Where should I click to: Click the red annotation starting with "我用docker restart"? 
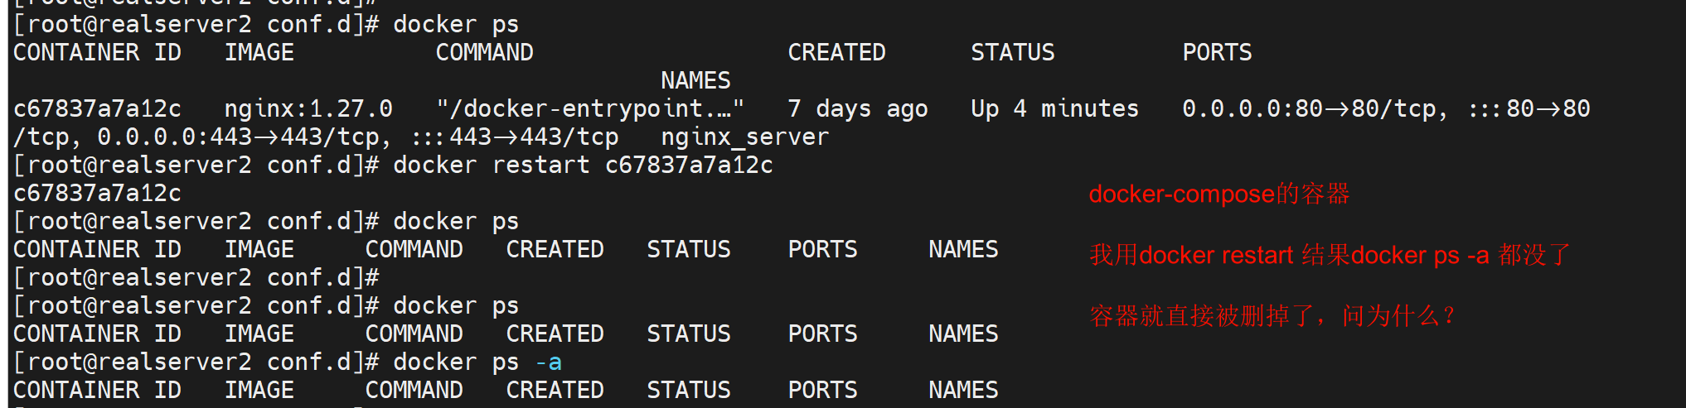pyautogui.click(x=1329, y=255)
